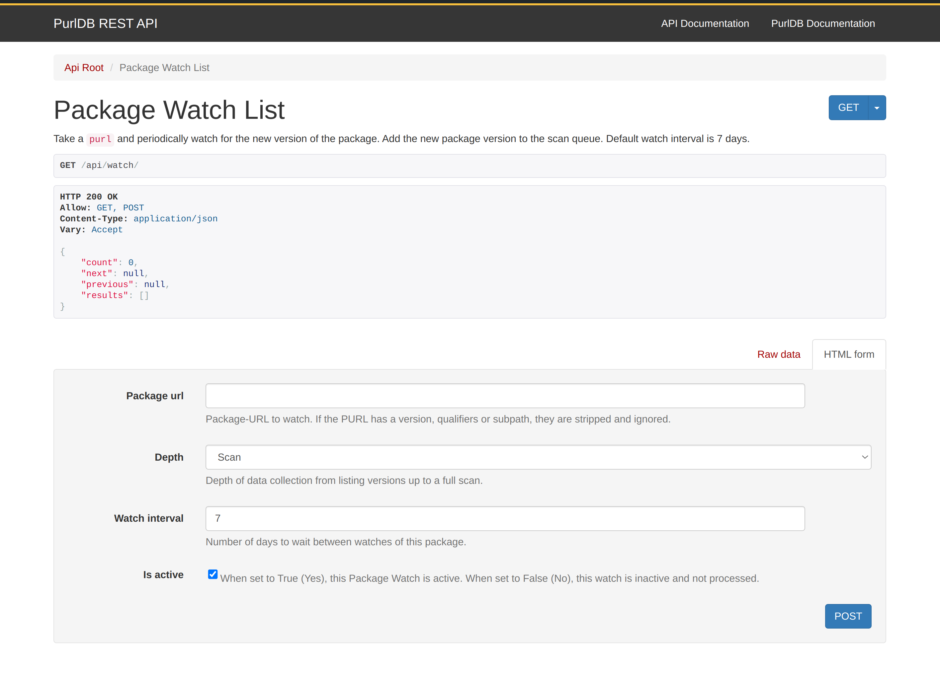Open the Depth select showing Scan
Screen dimensions: 940x682
tap(538, 457)
